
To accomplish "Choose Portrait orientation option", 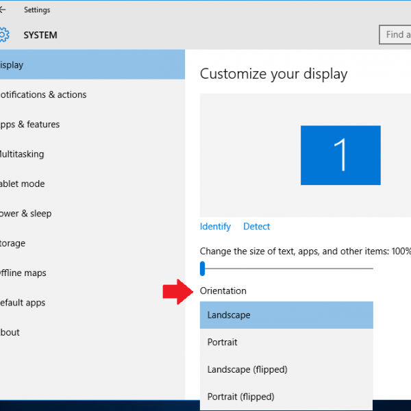I will (x=286, y=342).
